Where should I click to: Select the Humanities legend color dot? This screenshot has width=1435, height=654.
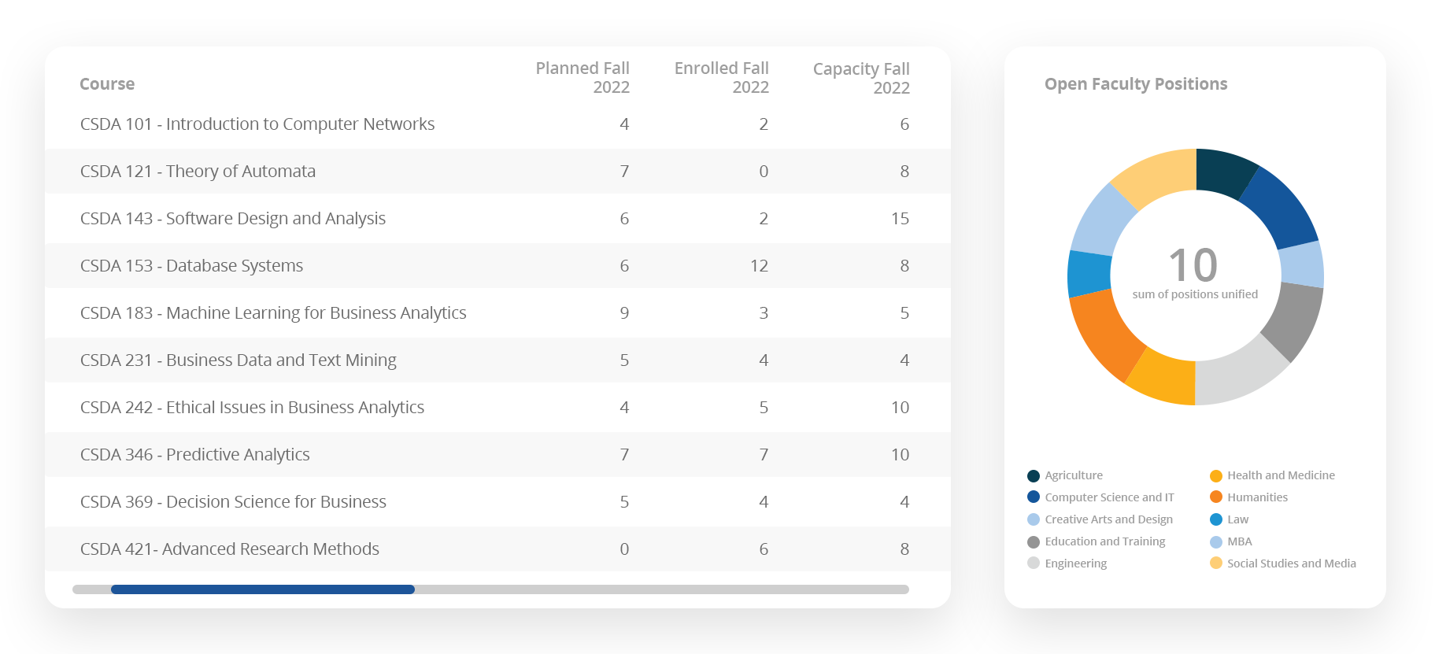(x=1216, y=497)
